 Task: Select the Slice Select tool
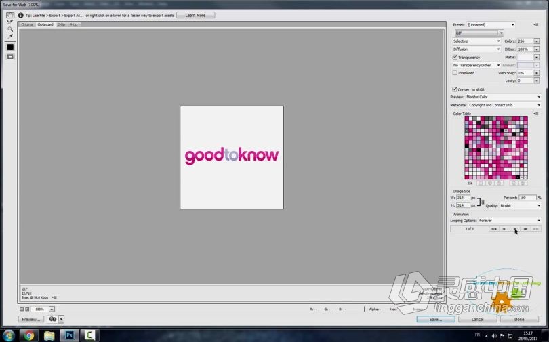[10, 22]
